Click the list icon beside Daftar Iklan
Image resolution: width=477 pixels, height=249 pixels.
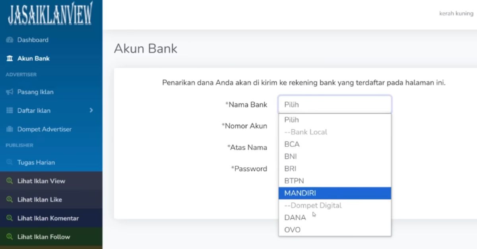[x=10, y=111]
